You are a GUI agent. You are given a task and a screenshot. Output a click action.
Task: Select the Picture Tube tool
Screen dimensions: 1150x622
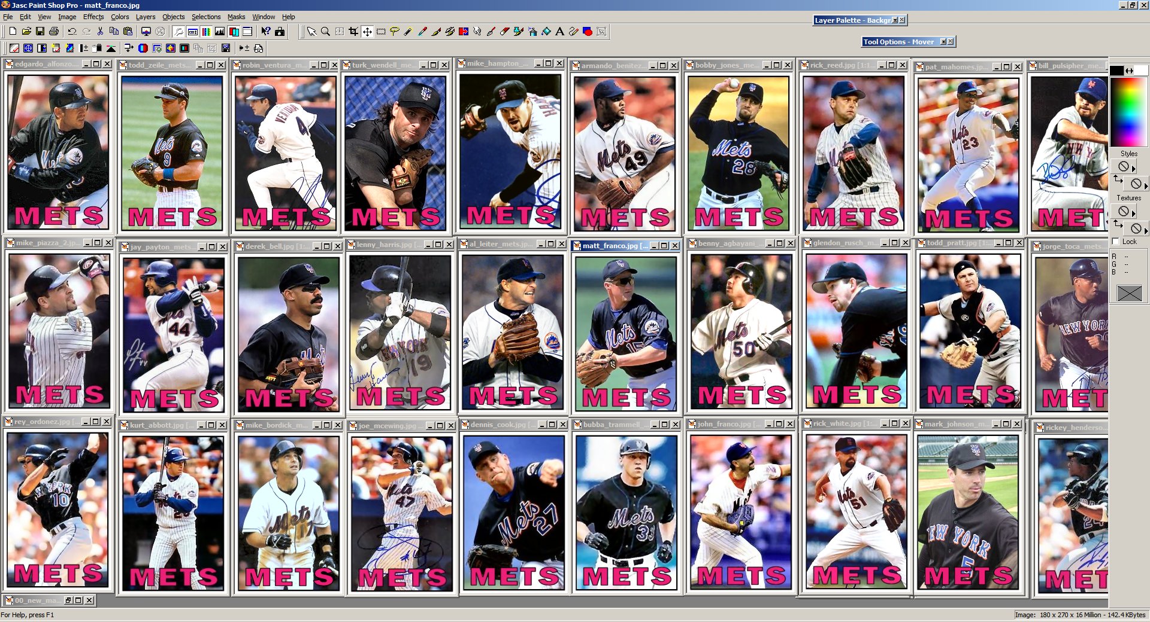(519, 32)
